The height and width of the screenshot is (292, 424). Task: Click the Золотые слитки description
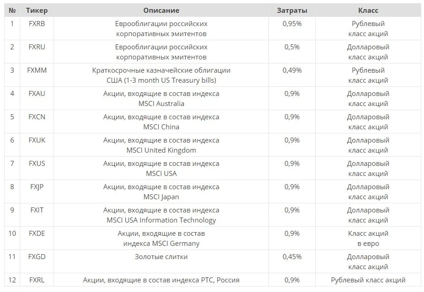(x=161, y=257)
